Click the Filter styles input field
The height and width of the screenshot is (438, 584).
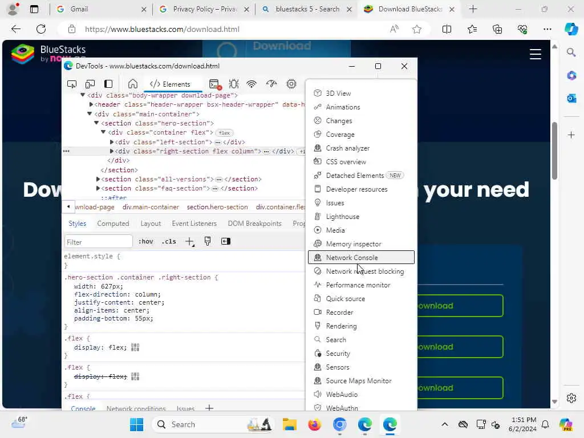click(x=98, y=242)
